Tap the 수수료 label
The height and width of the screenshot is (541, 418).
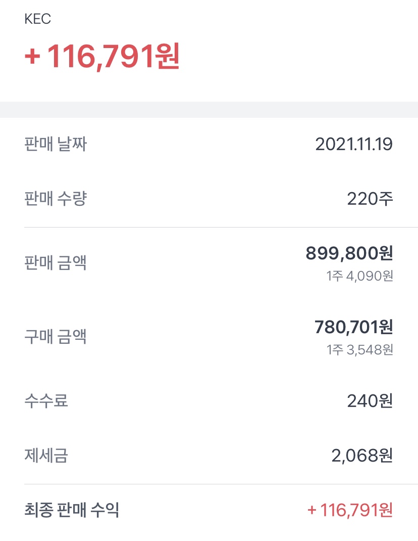click(x=46, y=401)
